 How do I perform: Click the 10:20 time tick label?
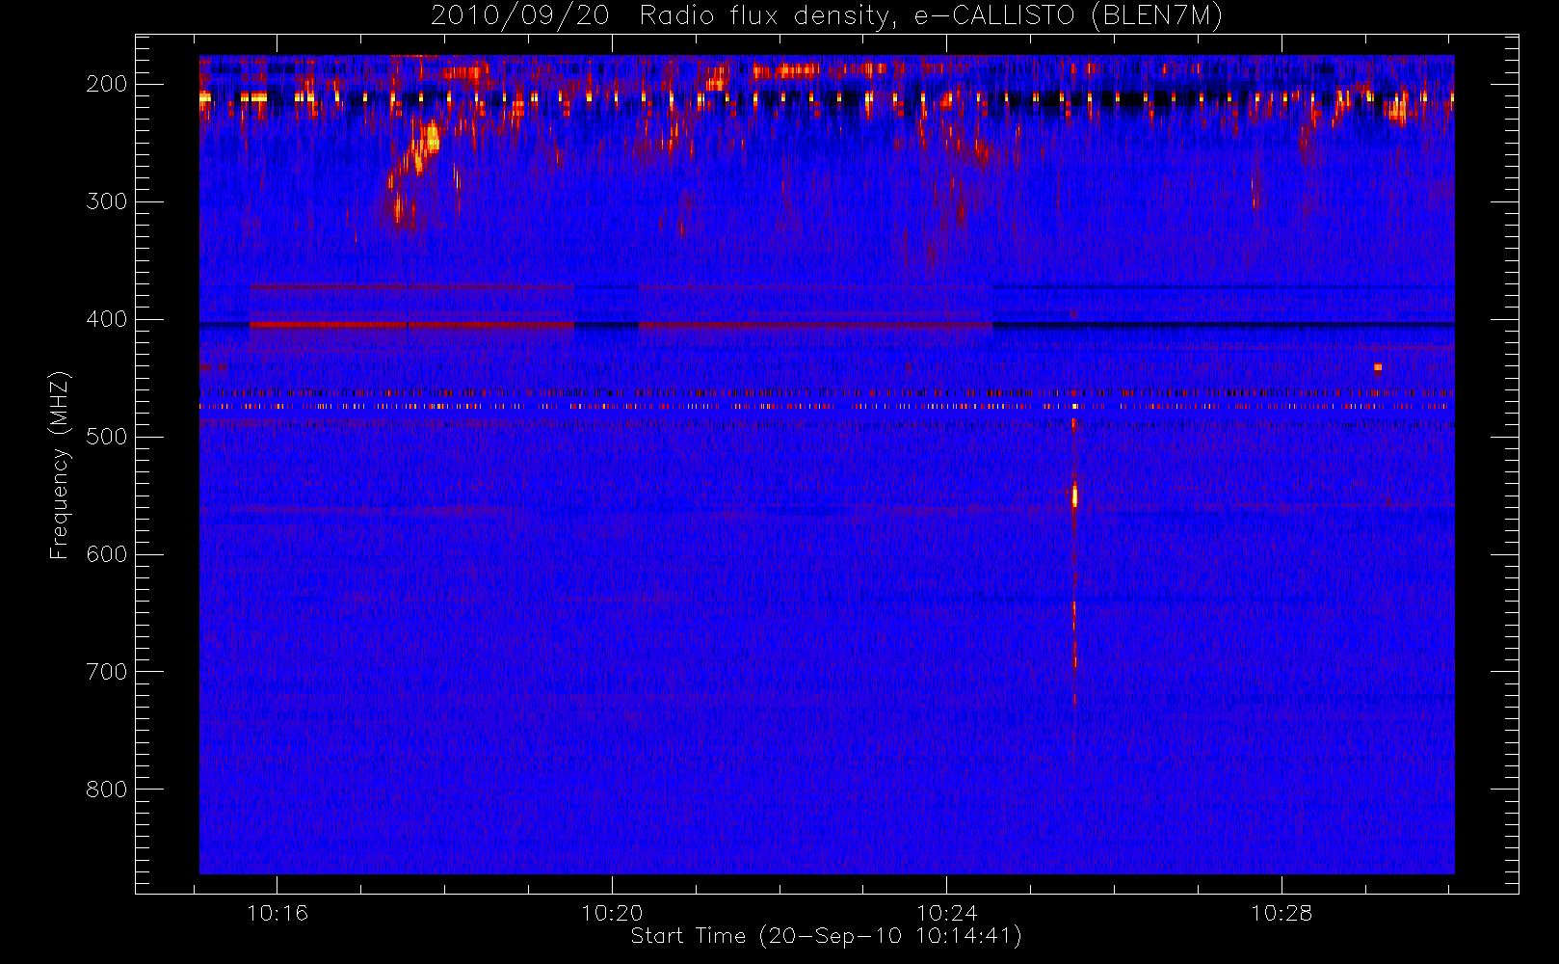612,913
